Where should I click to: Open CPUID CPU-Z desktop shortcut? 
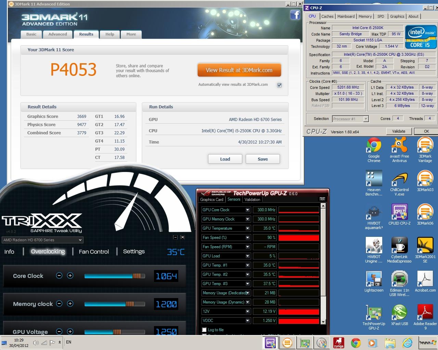point(399,215)
